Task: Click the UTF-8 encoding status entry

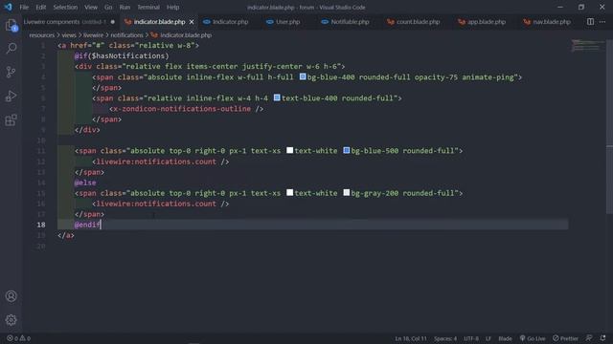Action: tap(471, 338)
